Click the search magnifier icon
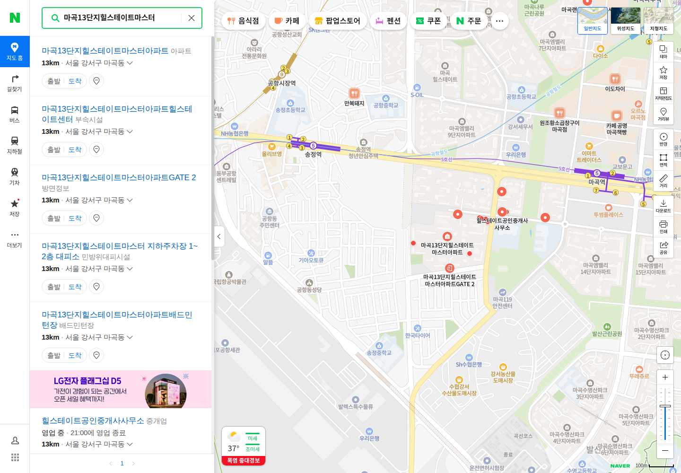 coord(55,18)
